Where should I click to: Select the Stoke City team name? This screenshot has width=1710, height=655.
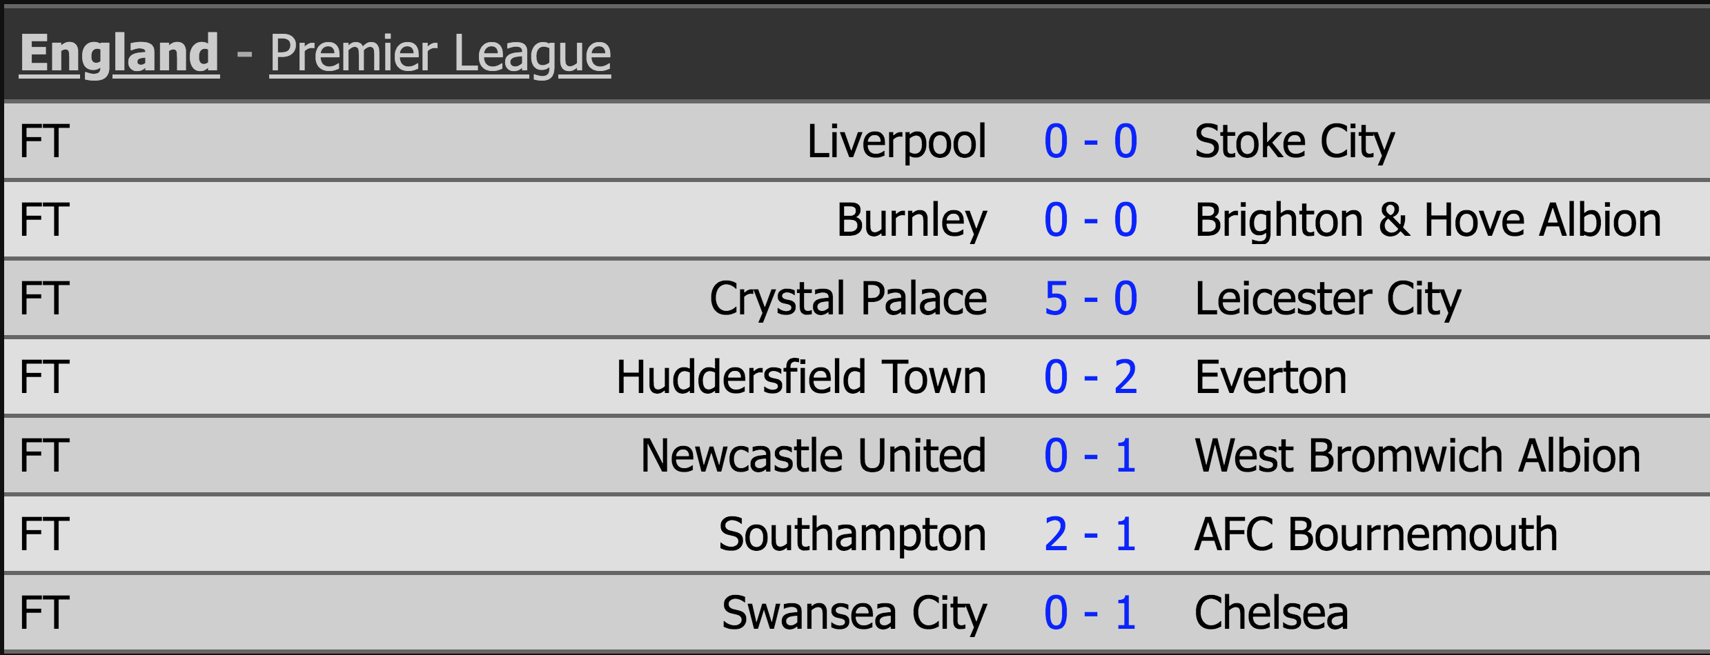(x=1295, y=141)
